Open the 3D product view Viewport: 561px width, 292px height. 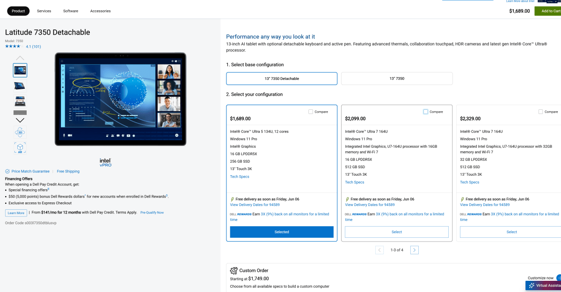(x=20, y=132)
